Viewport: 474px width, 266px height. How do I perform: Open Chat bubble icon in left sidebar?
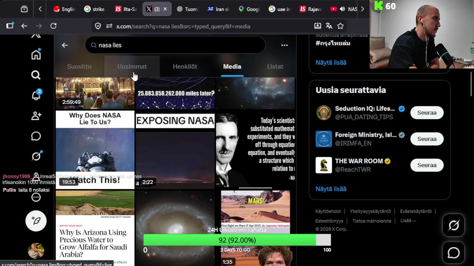pyautogui.click(x=36, y=136)
